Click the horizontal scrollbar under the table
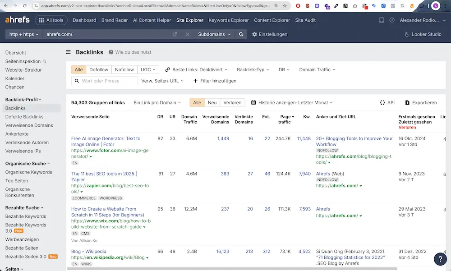Screen dimensions: 451x271 point(232,269)
